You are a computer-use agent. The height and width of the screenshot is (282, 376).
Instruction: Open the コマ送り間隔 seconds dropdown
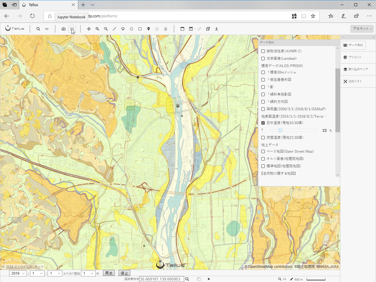(x=88, y=273)
